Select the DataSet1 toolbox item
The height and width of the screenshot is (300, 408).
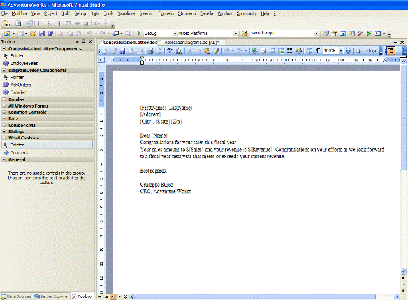pos(19,92)
